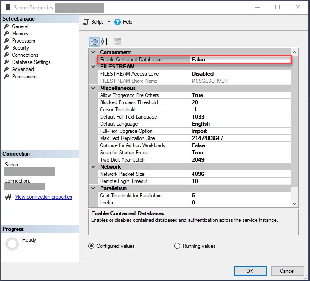Click Default Full-Text Language value 1033

(240, 117)
